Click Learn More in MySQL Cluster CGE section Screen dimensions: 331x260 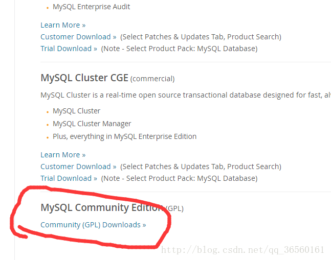click(63, 155)
